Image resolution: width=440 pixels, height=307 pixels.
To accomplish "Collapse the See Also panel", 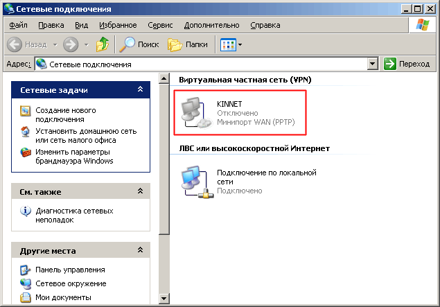I will [140, 191].
